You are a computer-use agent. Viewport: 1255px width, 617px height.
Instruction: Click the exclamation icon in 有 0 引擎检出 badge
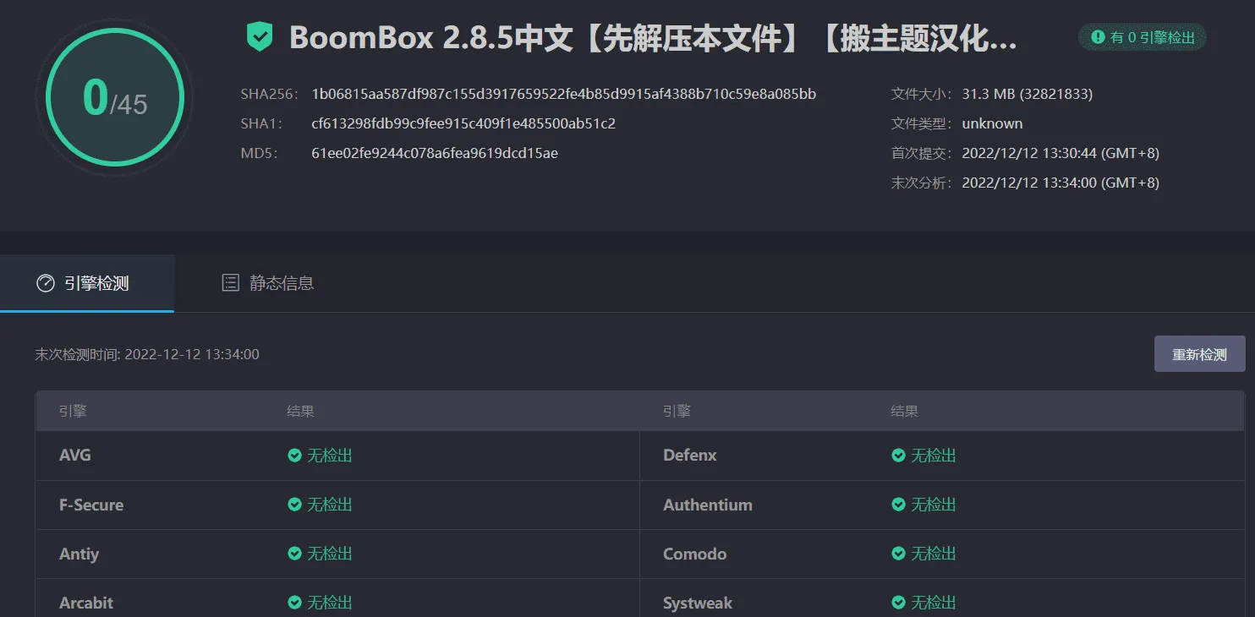1099,37
